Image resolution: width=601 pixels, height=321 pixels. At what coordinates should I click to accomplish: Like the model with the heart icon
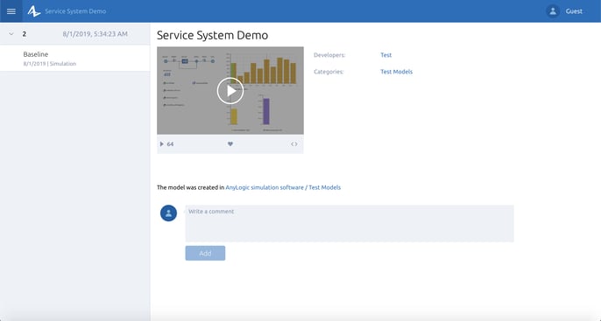[x=230, y=143]
